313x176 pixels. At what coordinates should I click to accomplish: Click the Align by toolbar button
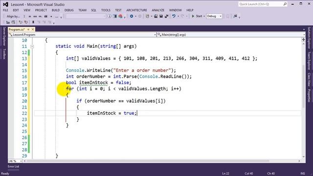[x=13, y=16]
